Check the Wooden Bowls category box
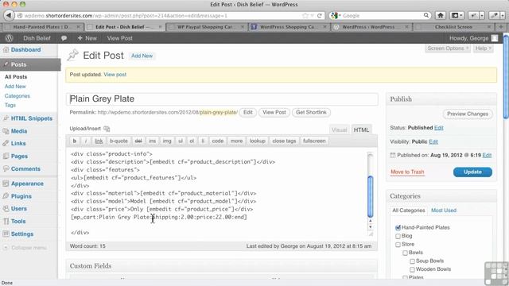Screen dimensions: 509x286 412,269
